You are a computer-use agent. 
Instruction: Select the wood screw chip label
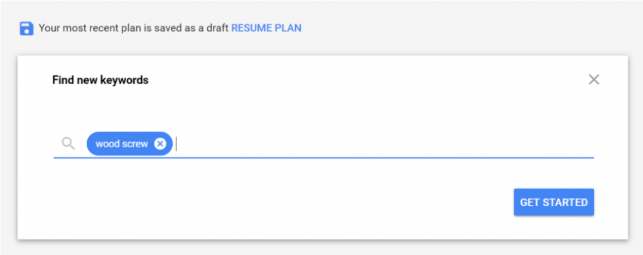pyautogui.click(x=121, y=144)
